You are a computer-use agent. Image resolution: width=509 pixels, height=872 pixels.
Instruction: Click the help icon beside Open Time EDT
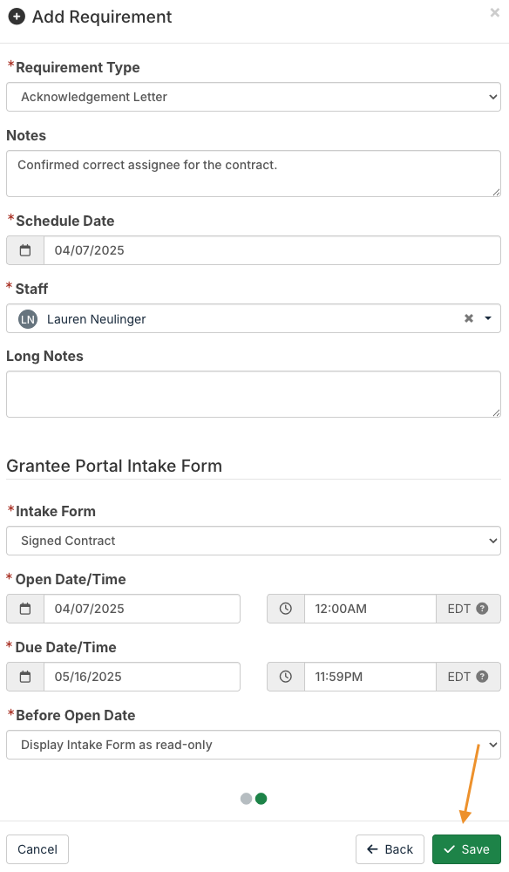tap(482, 609)
